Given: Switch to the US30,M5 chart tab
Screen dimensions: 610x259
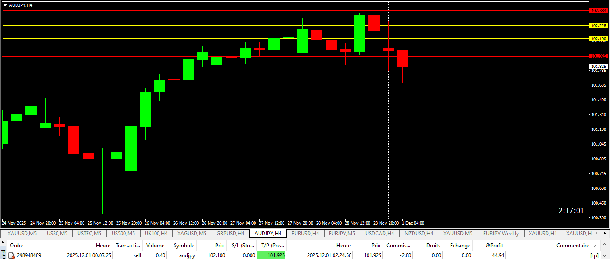Looking at the screenshot, I should [57, 234].
